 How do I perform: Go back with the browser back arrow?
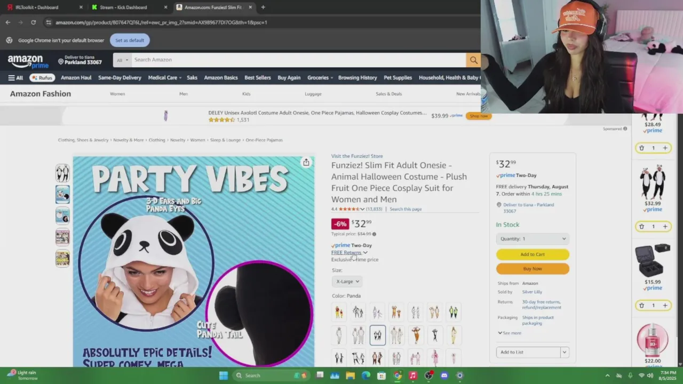coord(8,22)
